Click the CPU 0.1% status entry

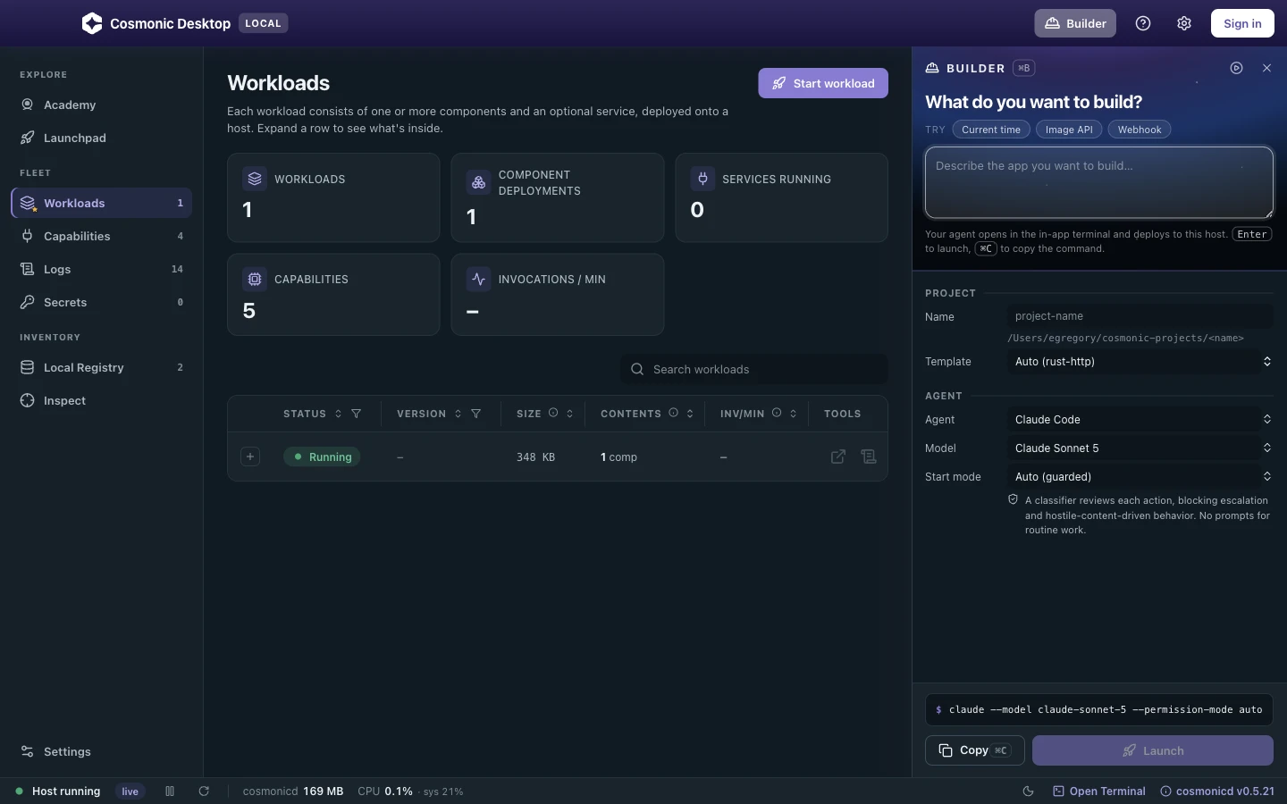[x=385, y=791]
